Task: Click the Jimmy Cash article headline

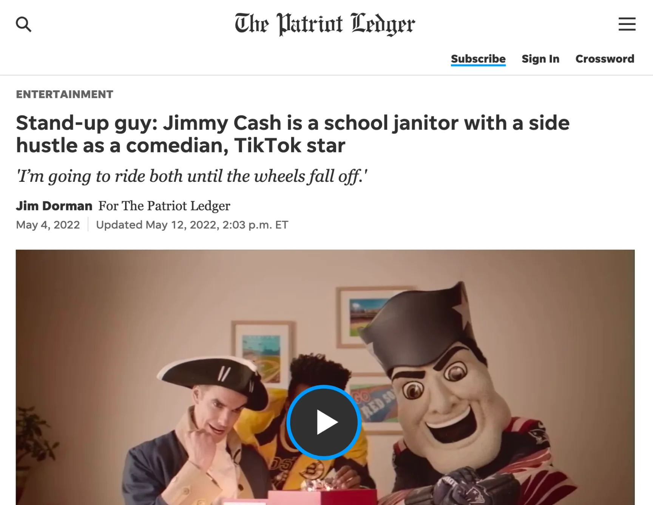Action: point(293,134)
